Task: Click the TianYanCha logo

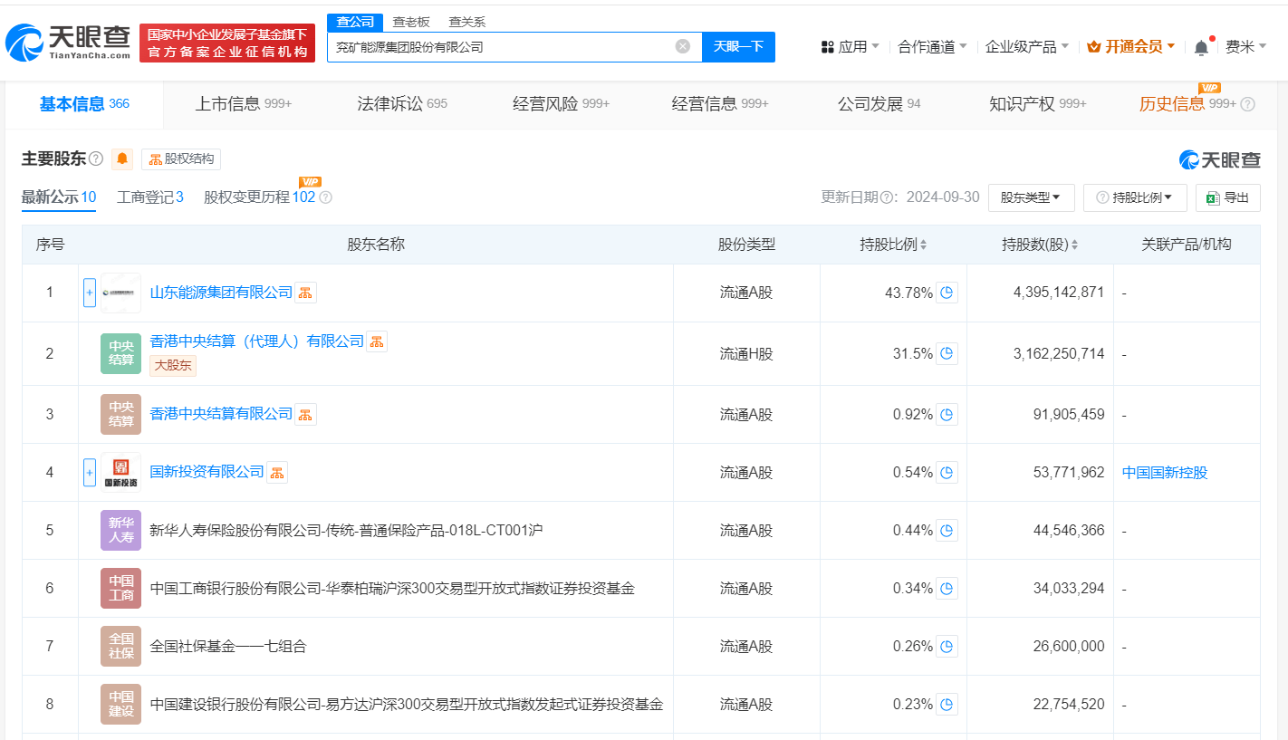Action: (68, 42)
